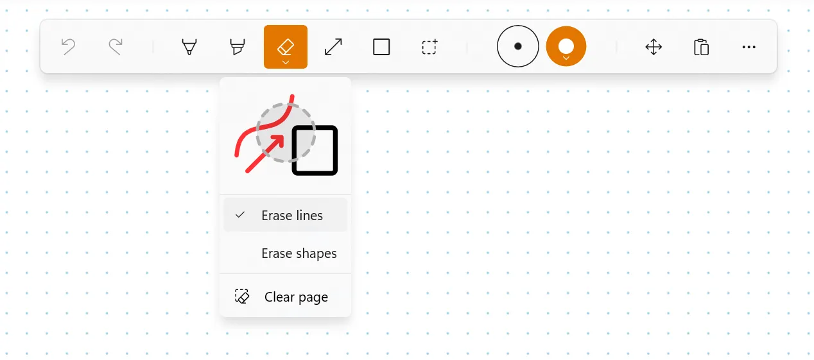
Task: Select the Highlighter tool
Action: [x=238, y=47]
